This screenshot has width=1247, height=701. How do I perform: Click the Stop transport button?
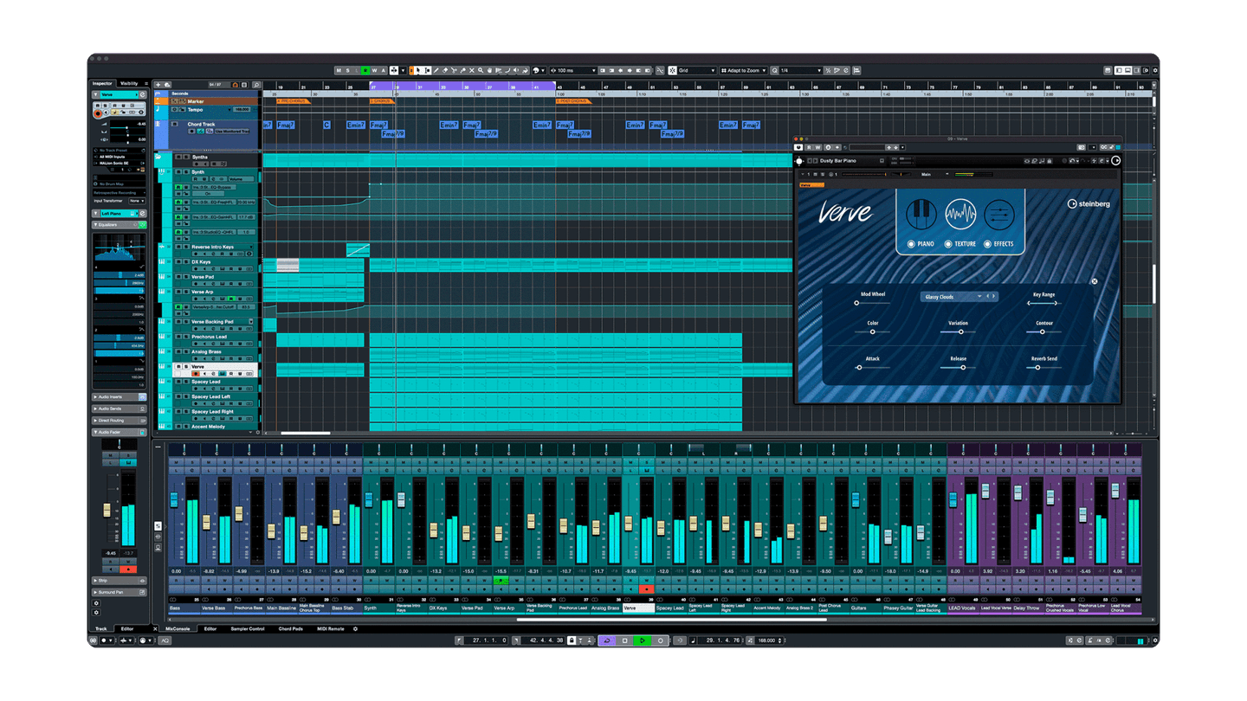(x=625, y=640)
